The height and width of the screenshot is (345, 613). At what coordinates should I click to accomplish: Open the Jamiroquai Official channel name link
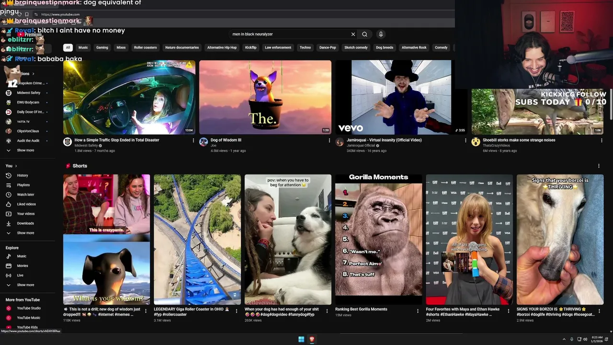361,146
